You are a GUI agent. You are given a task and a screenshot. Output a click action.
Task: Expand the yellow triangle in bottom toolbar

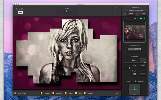click(x=117, y=93)
